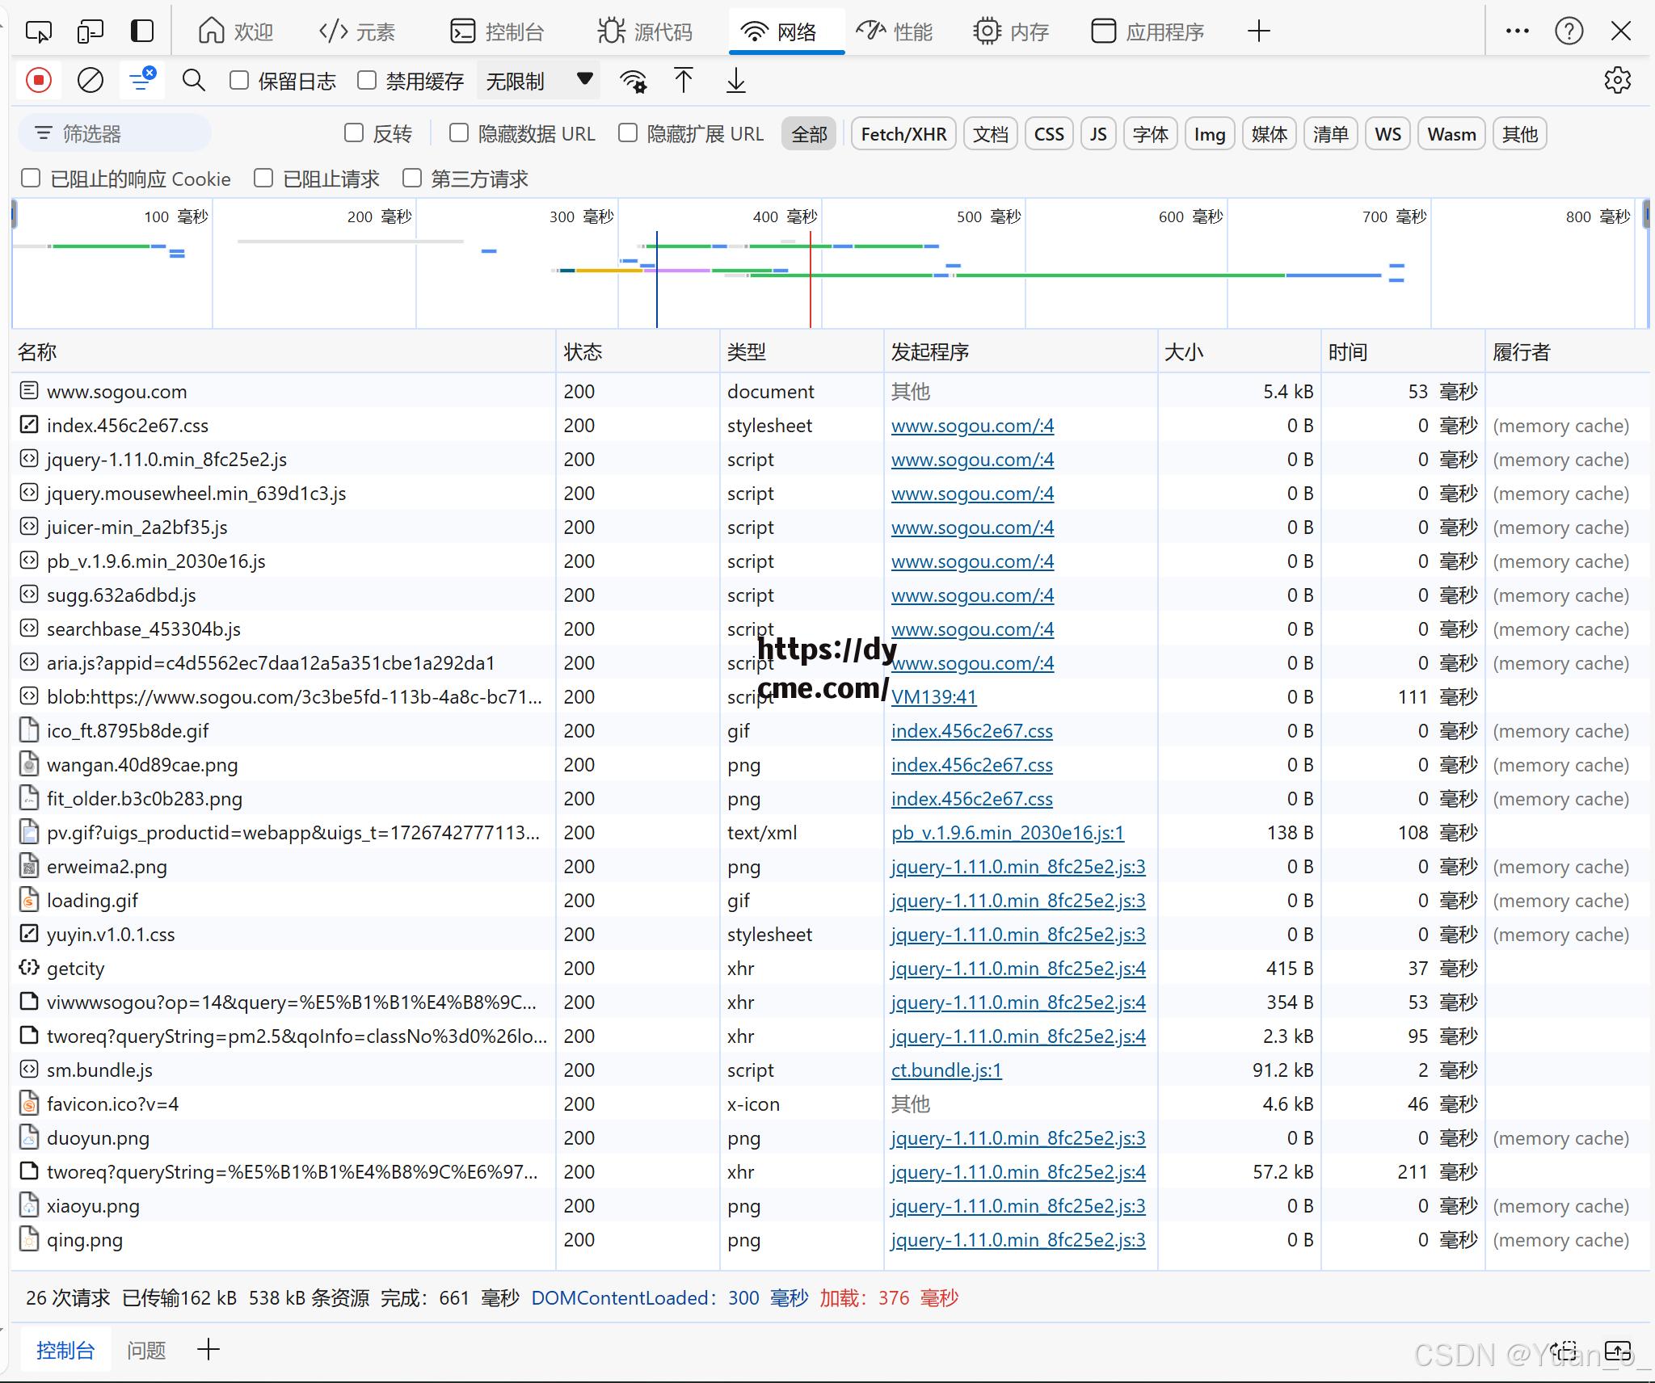Toggle device emulation icon
This screenshot has height=1383, width=1655.
[90, 32]
